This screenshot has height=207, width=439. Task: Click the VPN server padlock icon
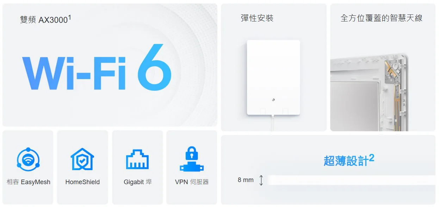[192, 159]
